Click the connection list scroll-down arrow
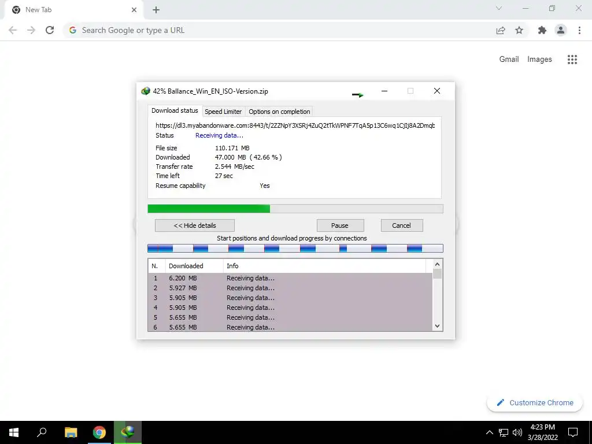 coord(437,326)
